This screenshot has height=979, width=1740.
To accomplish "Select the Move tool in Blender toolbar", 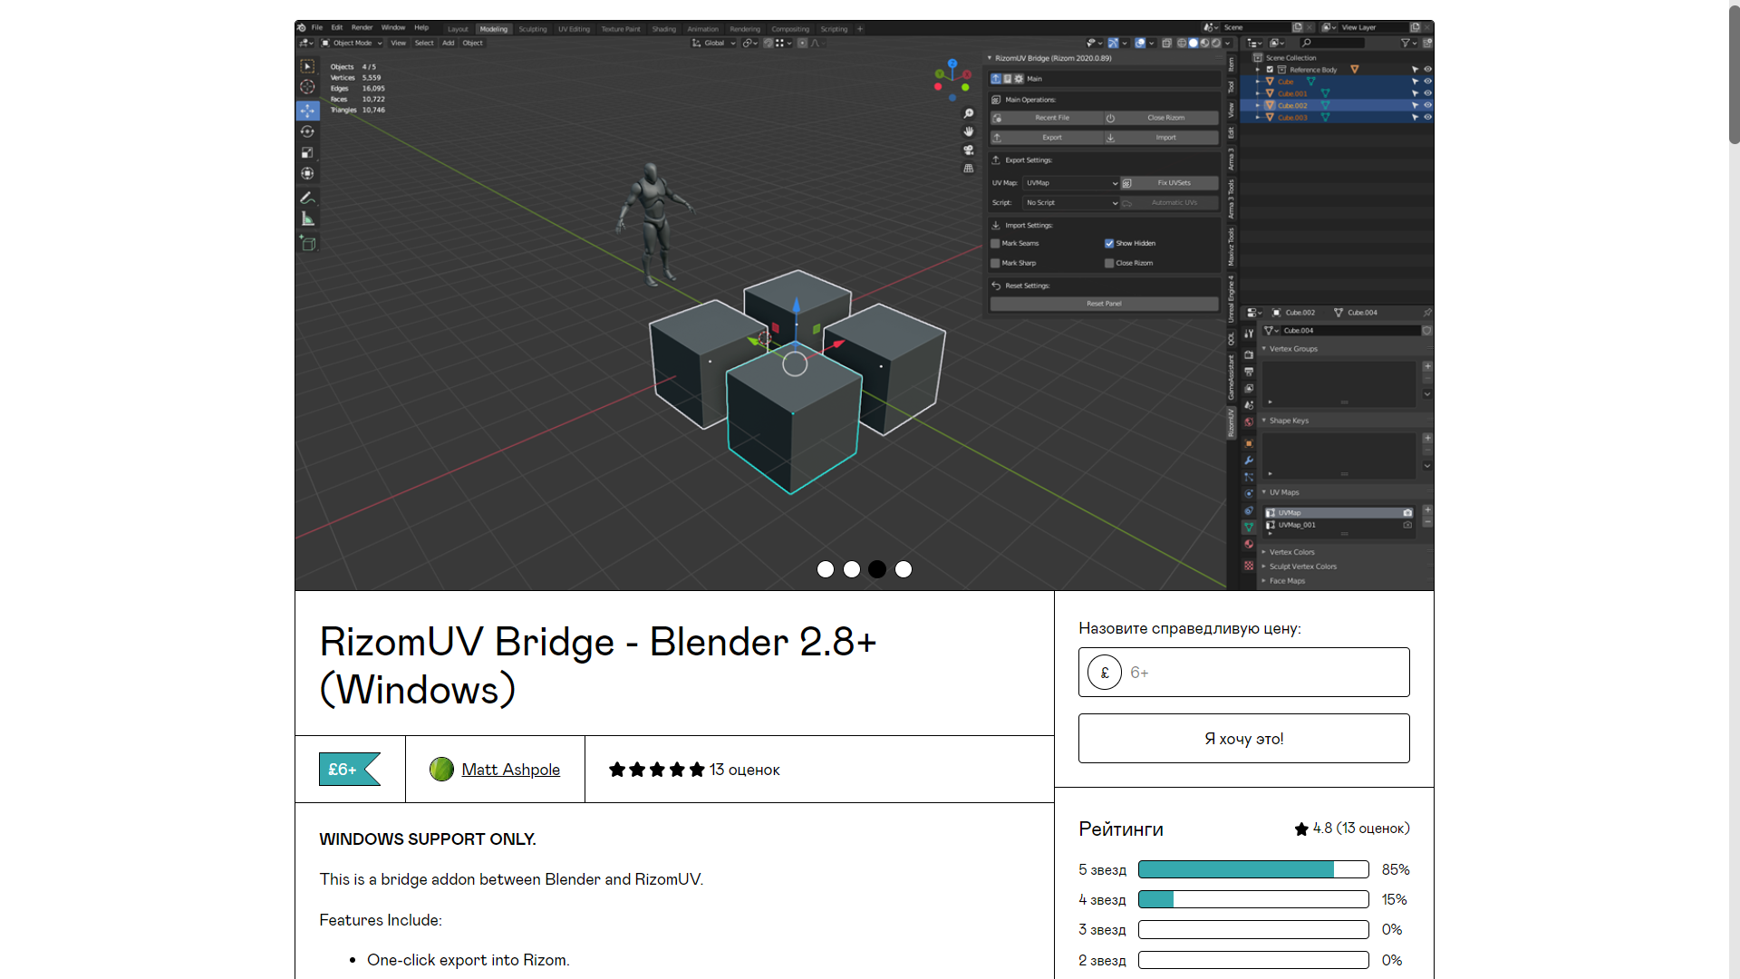I will pos(307,111).
